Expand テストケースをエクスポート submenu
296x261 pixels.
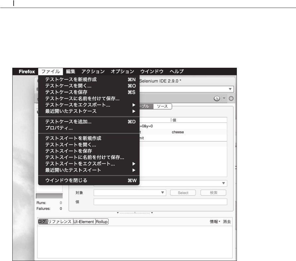click(89, 105)
